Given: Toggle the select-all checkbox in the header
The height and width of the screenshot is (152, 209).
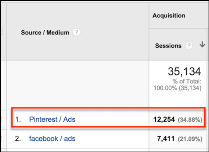Looking at the screenshot, I should point(1,31).
